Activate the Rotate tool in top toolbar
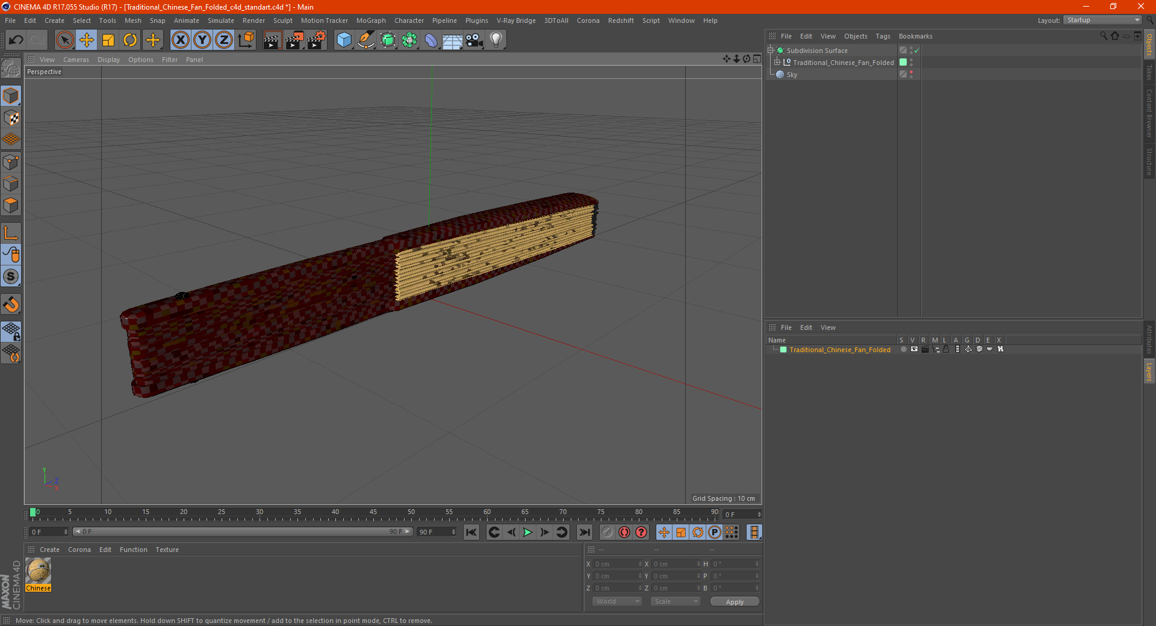 pyautogui.click(x=130, y=40)
